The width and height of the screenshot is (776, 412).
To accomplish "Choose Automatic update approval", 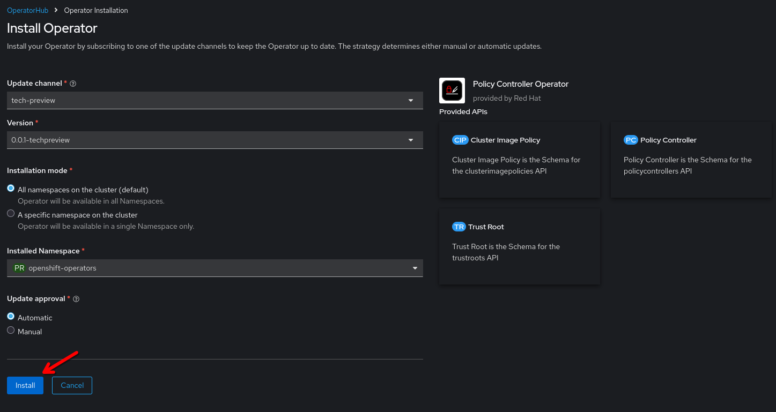I will coord(11,317).
